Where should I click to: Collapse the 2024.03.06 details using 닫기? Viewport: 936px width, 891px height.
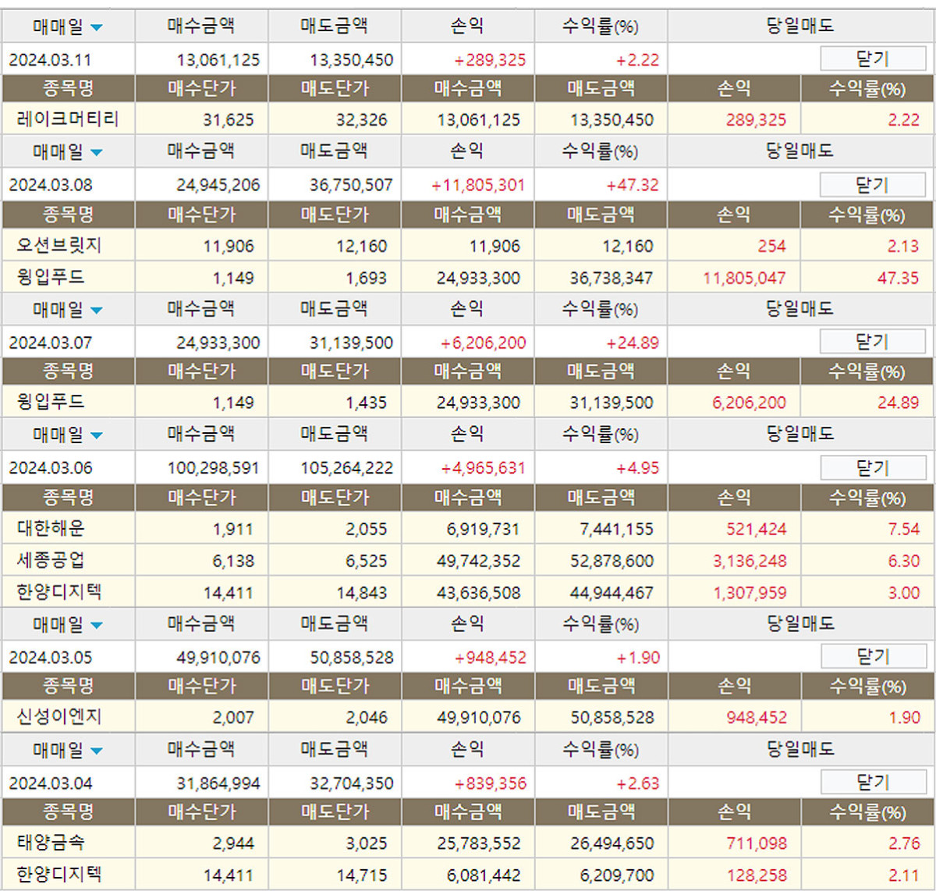(872, 468)
